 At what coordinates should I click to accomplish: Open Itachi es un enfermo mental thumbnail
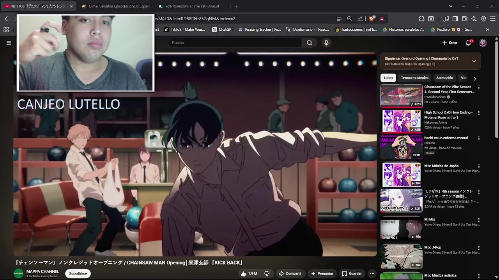click(402, 147)
